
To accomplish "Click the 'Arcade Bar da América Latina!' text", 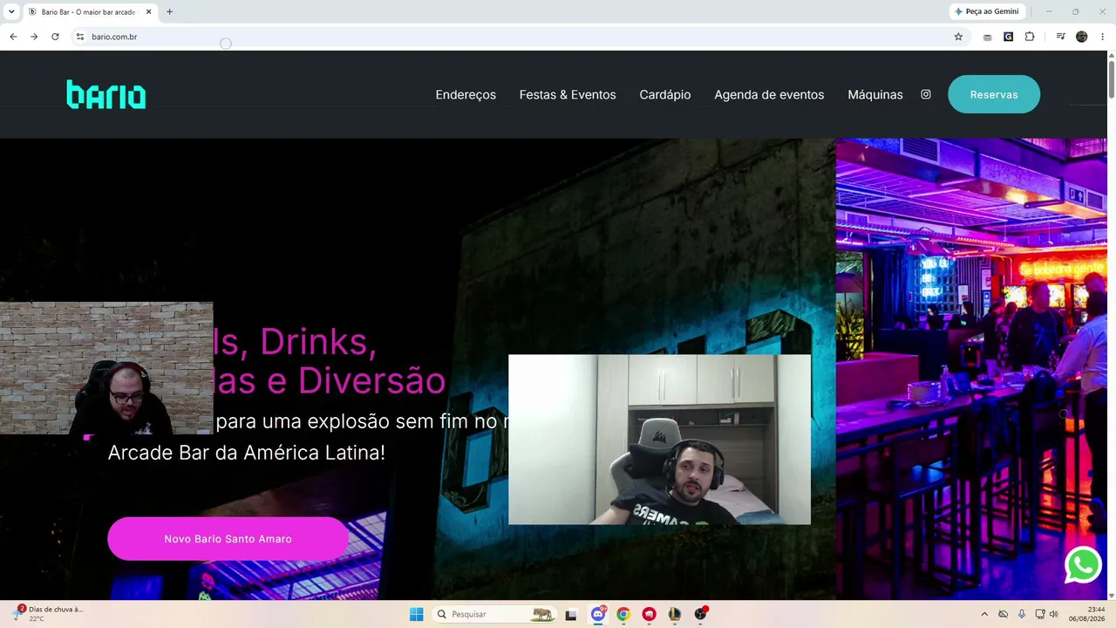I will [247, 453].
